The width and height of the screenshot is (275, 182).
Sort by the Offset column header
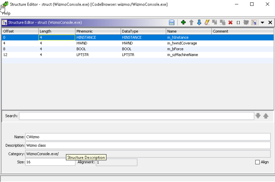[20, 31]
